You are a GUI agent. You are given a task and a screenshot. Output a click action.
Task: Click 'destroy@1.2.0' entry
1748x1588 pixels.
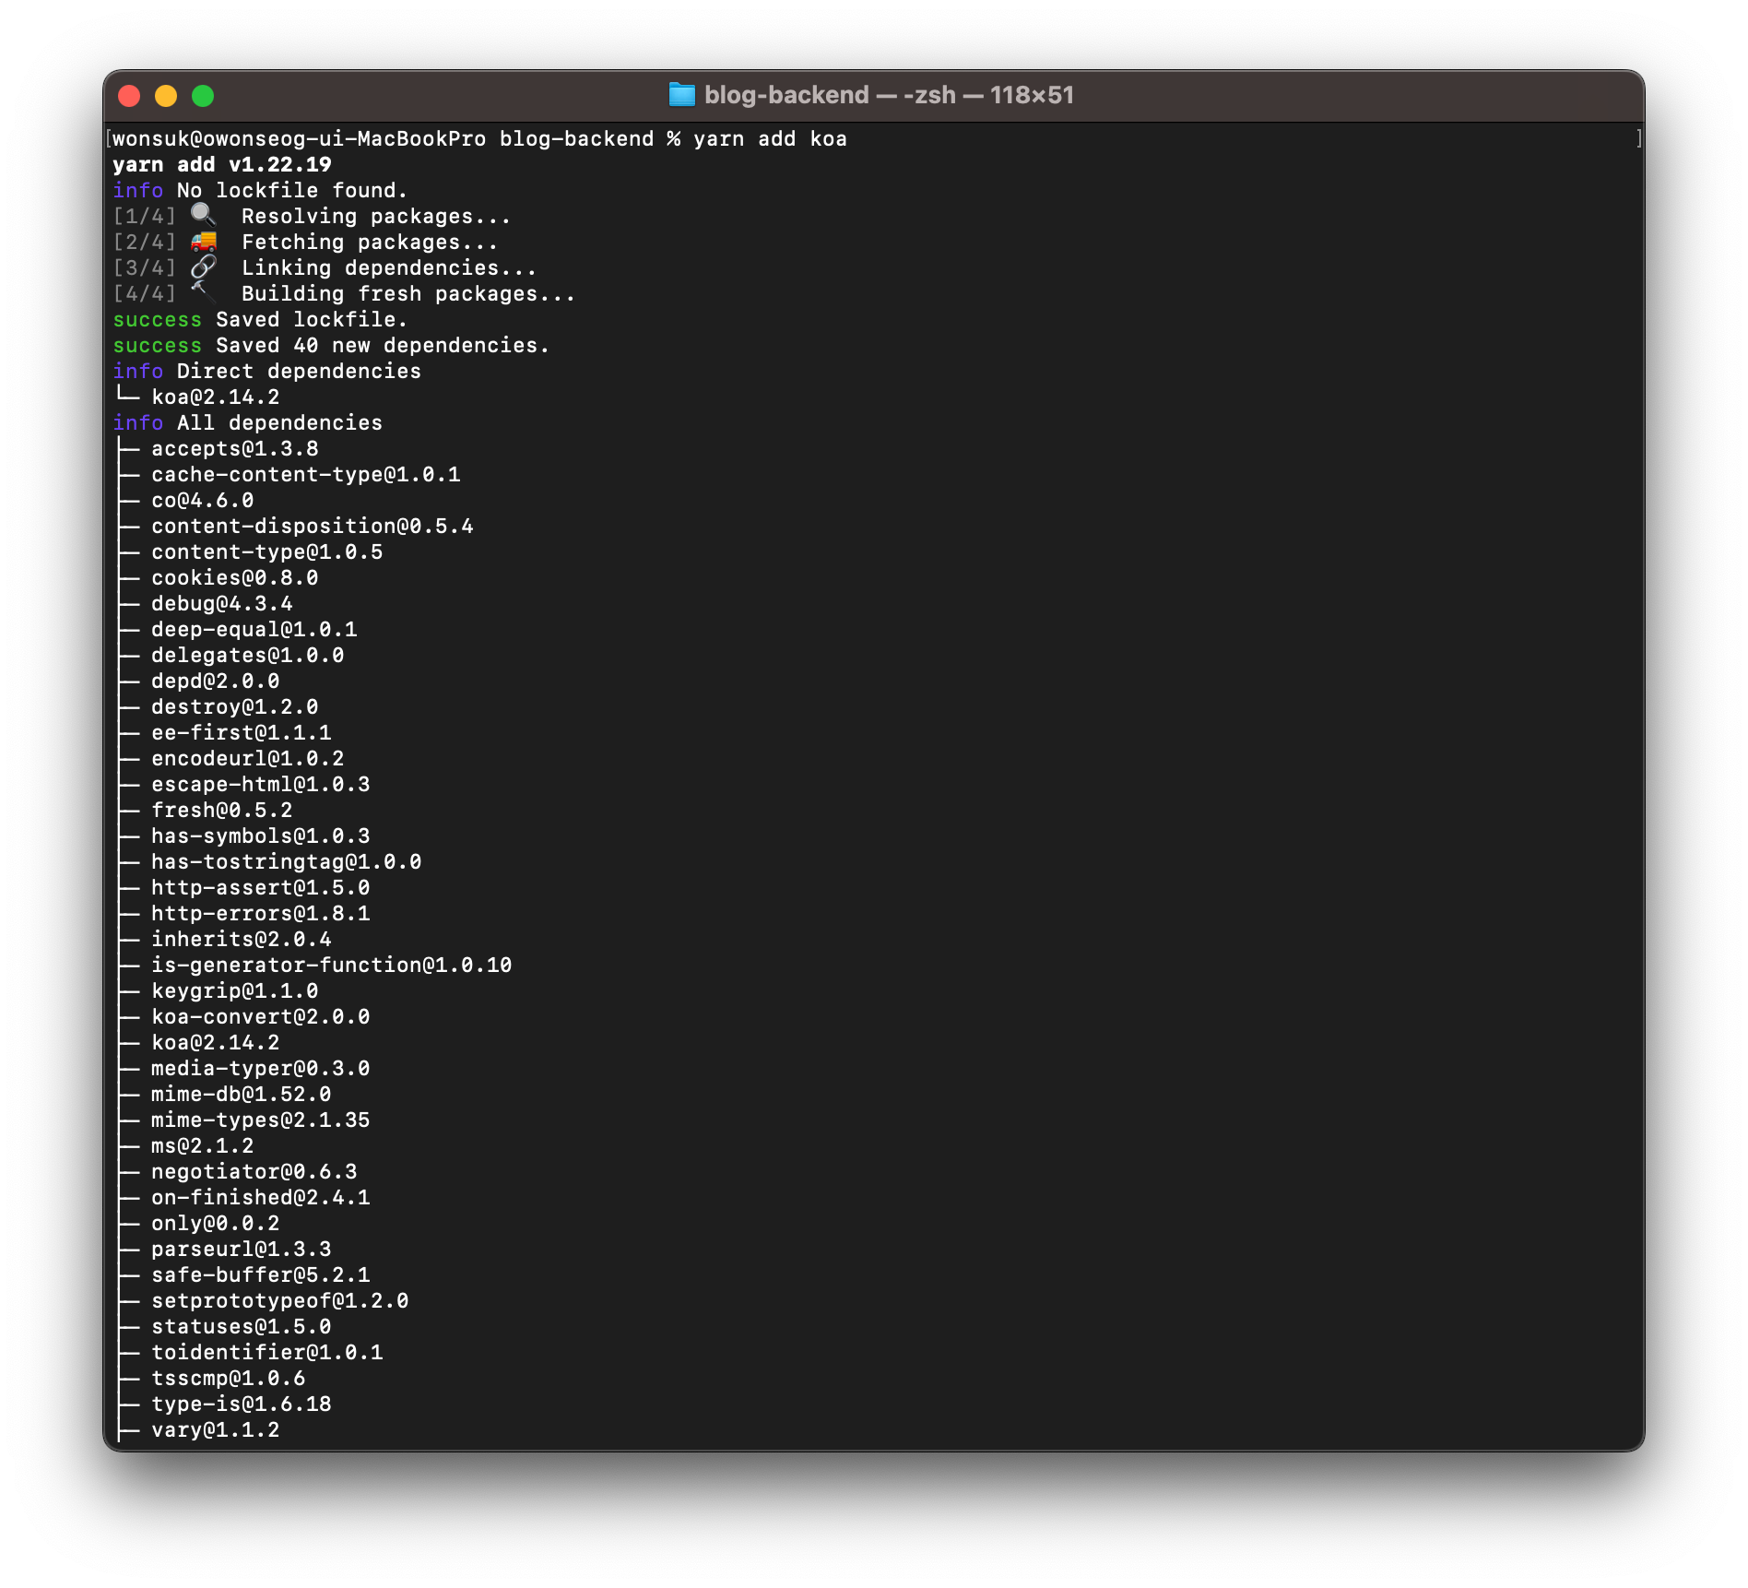click(x=235, y=707)
